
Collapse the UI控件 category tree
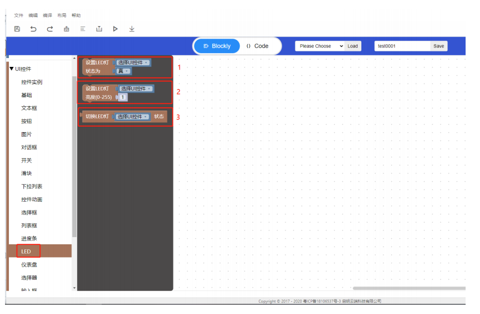pos(12,69)
